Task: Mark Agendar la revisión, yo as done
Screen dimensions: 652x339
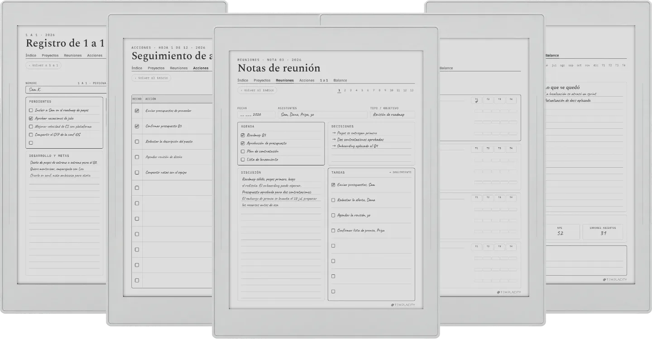Action: click(x=333, y=216)
